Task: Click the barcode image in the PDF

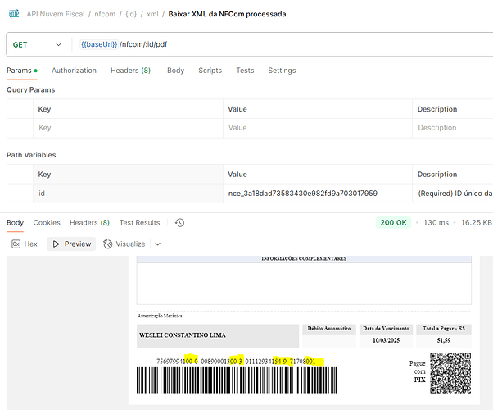Action: [237, 380]
